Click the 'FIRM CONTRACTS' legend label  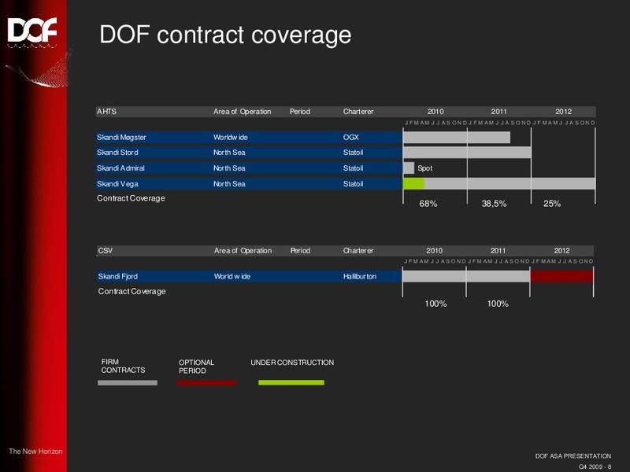[123, 366]
